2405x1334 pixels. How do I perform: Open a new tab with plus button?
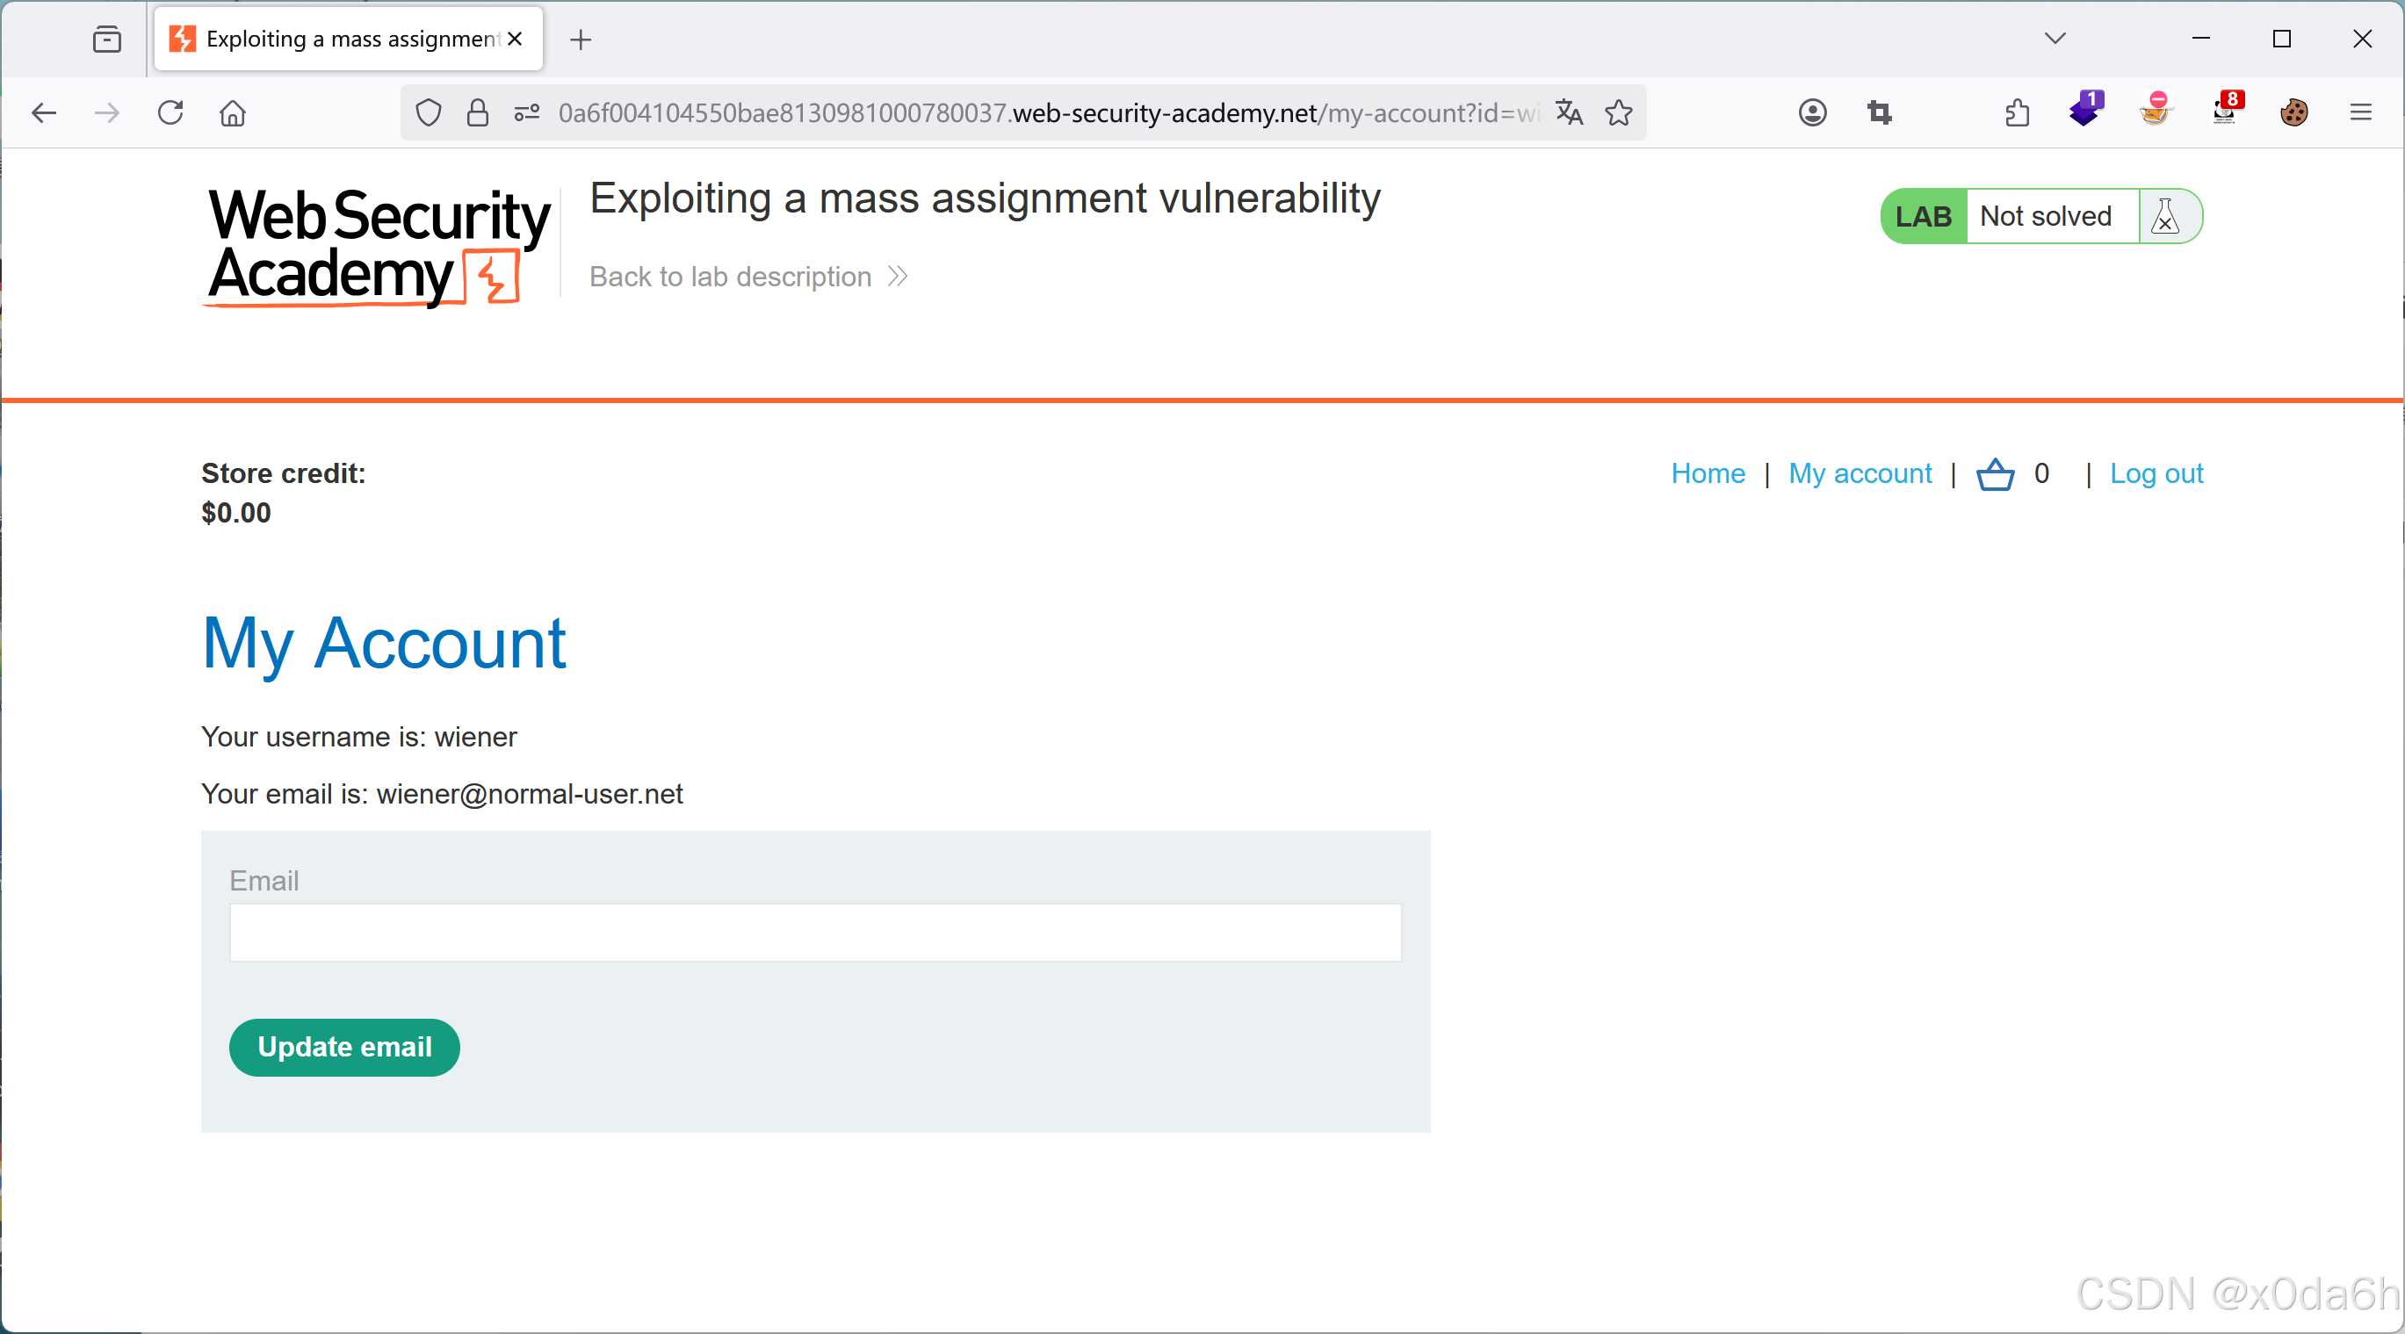click(581, 40)
